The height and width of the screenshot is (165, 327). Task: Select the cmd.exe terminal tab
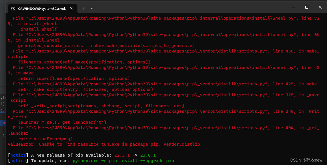(x=42, y=8)
